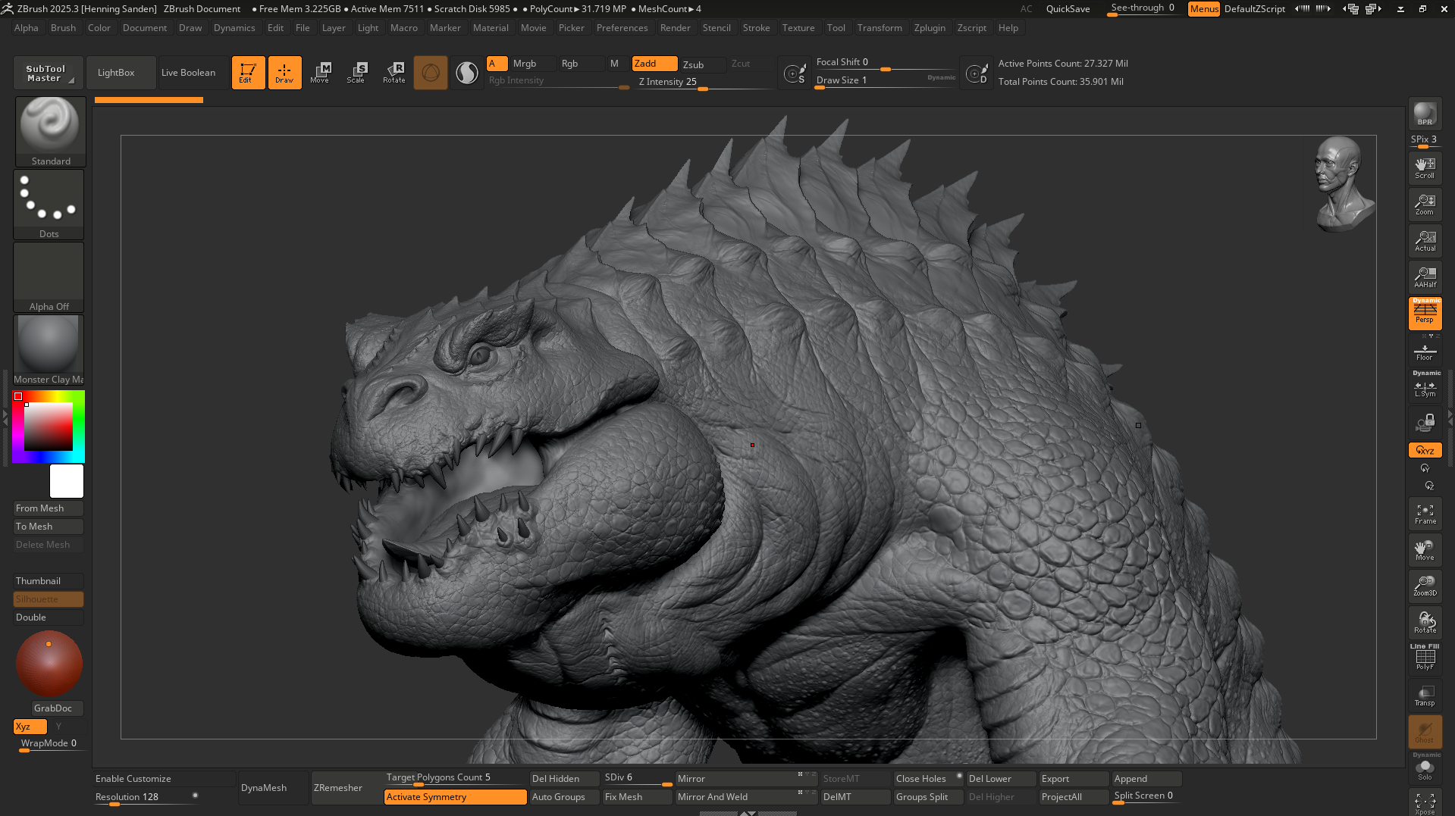The image size is (1455, 816).
Task: Click the white secondary color swatch
Action: pyautogui.click(x=67, y=481)
